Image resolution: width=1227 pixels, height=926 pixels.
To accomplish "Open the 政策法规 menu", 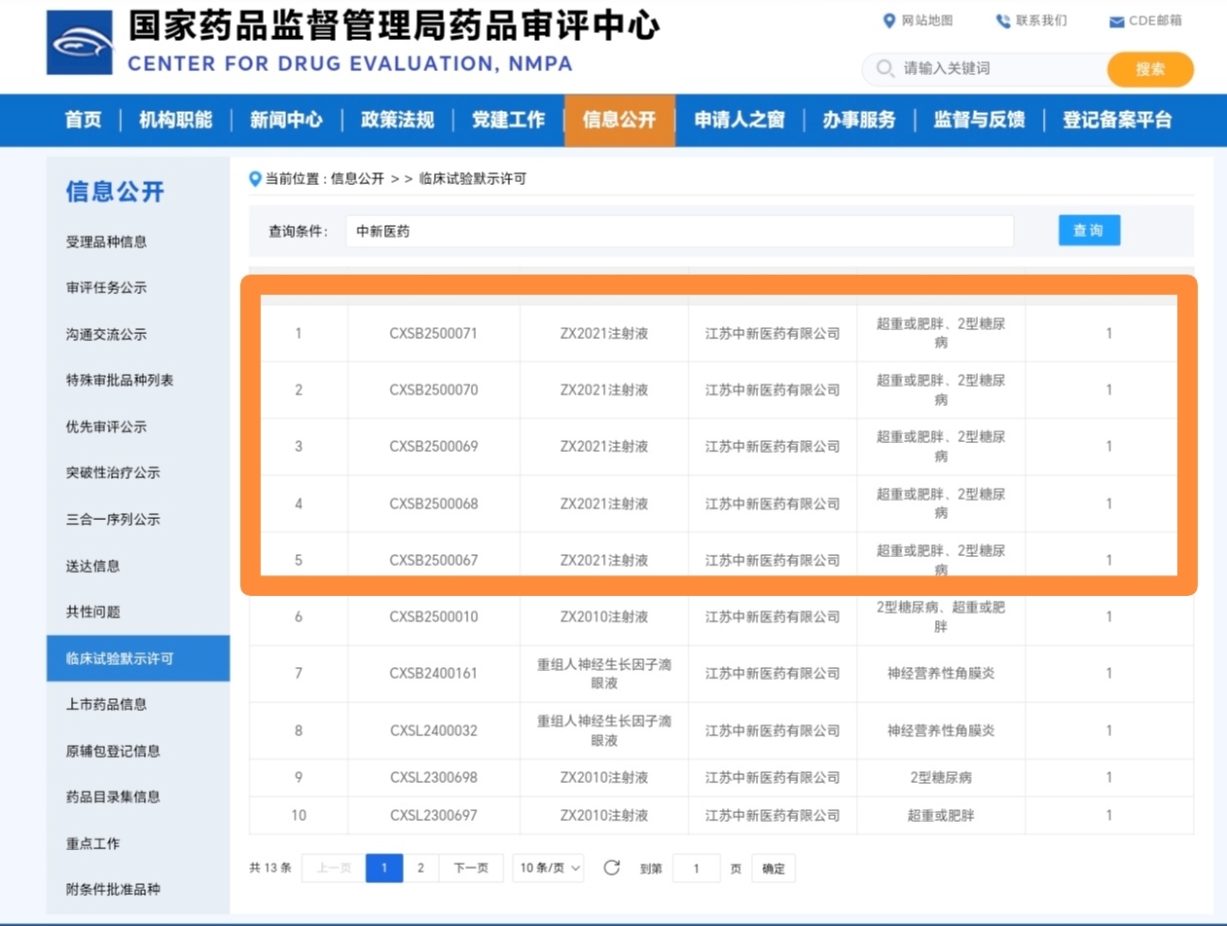I will 397,120.
